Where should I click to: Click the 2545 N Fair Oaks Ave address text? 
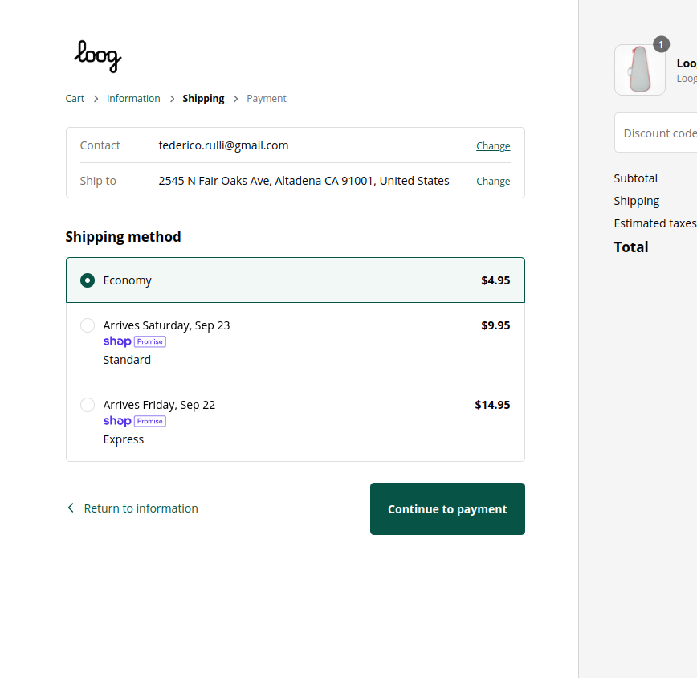[304, 181]
